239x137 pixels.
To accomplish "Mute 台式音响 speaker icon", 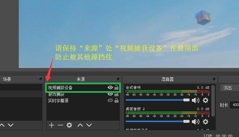I will (x=196, y=100).
